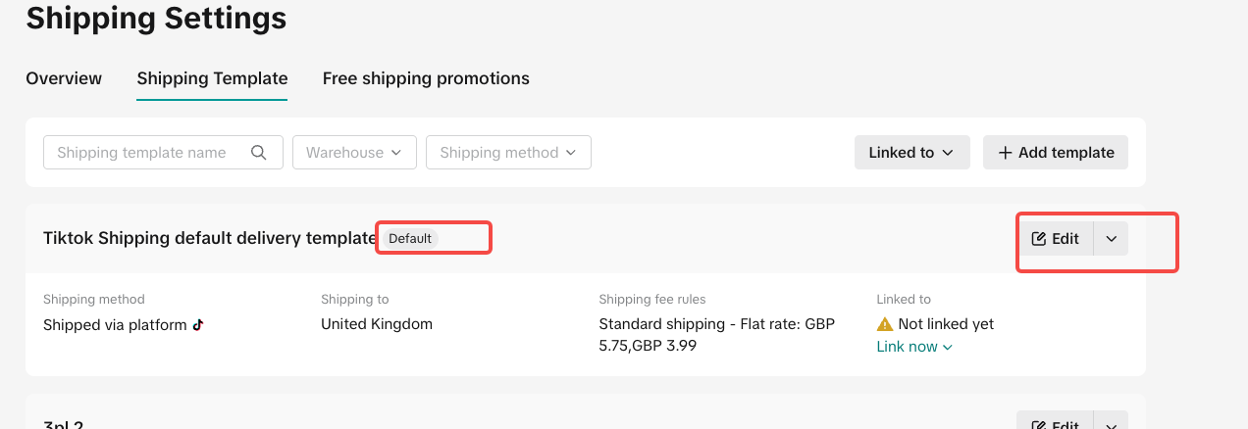1248x429 pixels.
Task: Edit the Tiktok Shipping default delivery template
Action: pyautogui.click(x=1055, y=239)
